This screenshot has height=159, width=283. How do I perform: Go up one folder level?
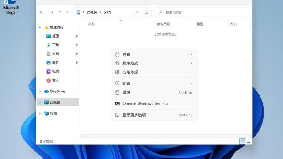click(x=68, y=12)
